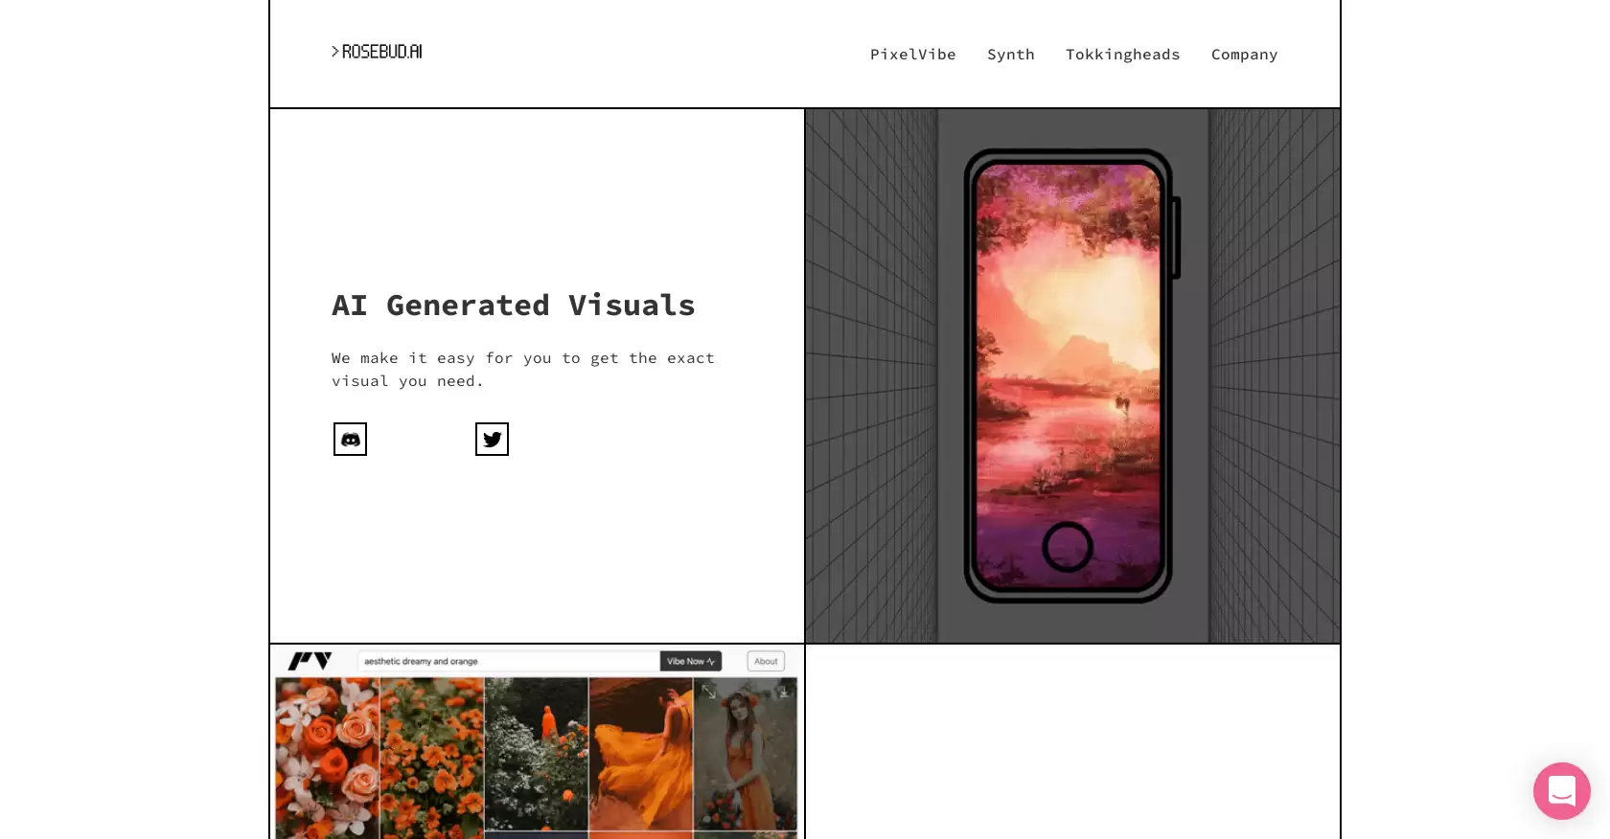Open the pink chat widget bubble
Image resolution: width=1610 pixels, height=839 pixels.
click(1561, 791)
